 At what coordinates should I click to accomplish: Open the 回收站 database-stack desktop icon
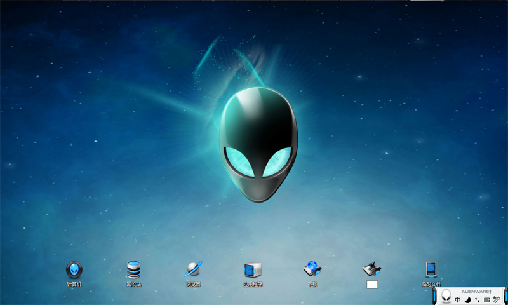point(133,269)
